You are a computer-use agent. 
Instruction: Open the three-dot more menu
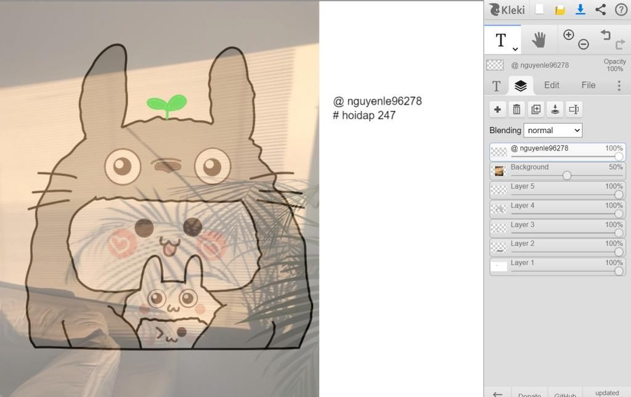click(x=619, y=85)
